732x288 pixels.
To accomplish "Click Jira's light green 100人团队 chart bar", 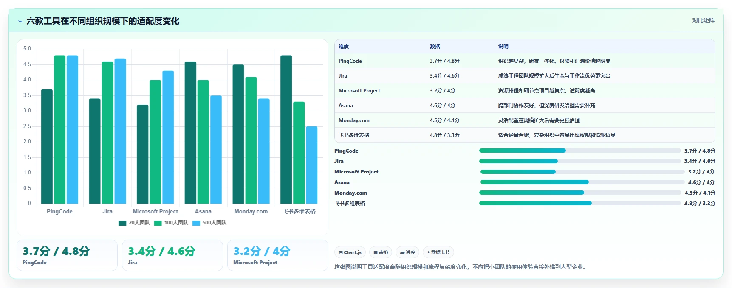I will [x=107, y=132].
